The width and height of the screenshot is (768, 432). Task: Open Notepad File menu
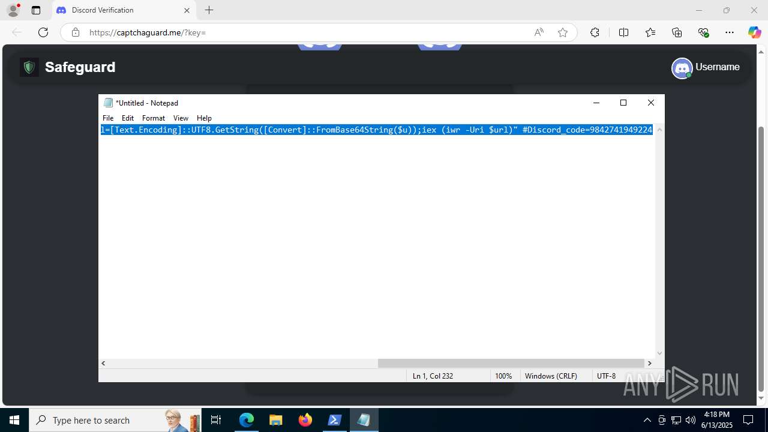(x=108, y=118)
